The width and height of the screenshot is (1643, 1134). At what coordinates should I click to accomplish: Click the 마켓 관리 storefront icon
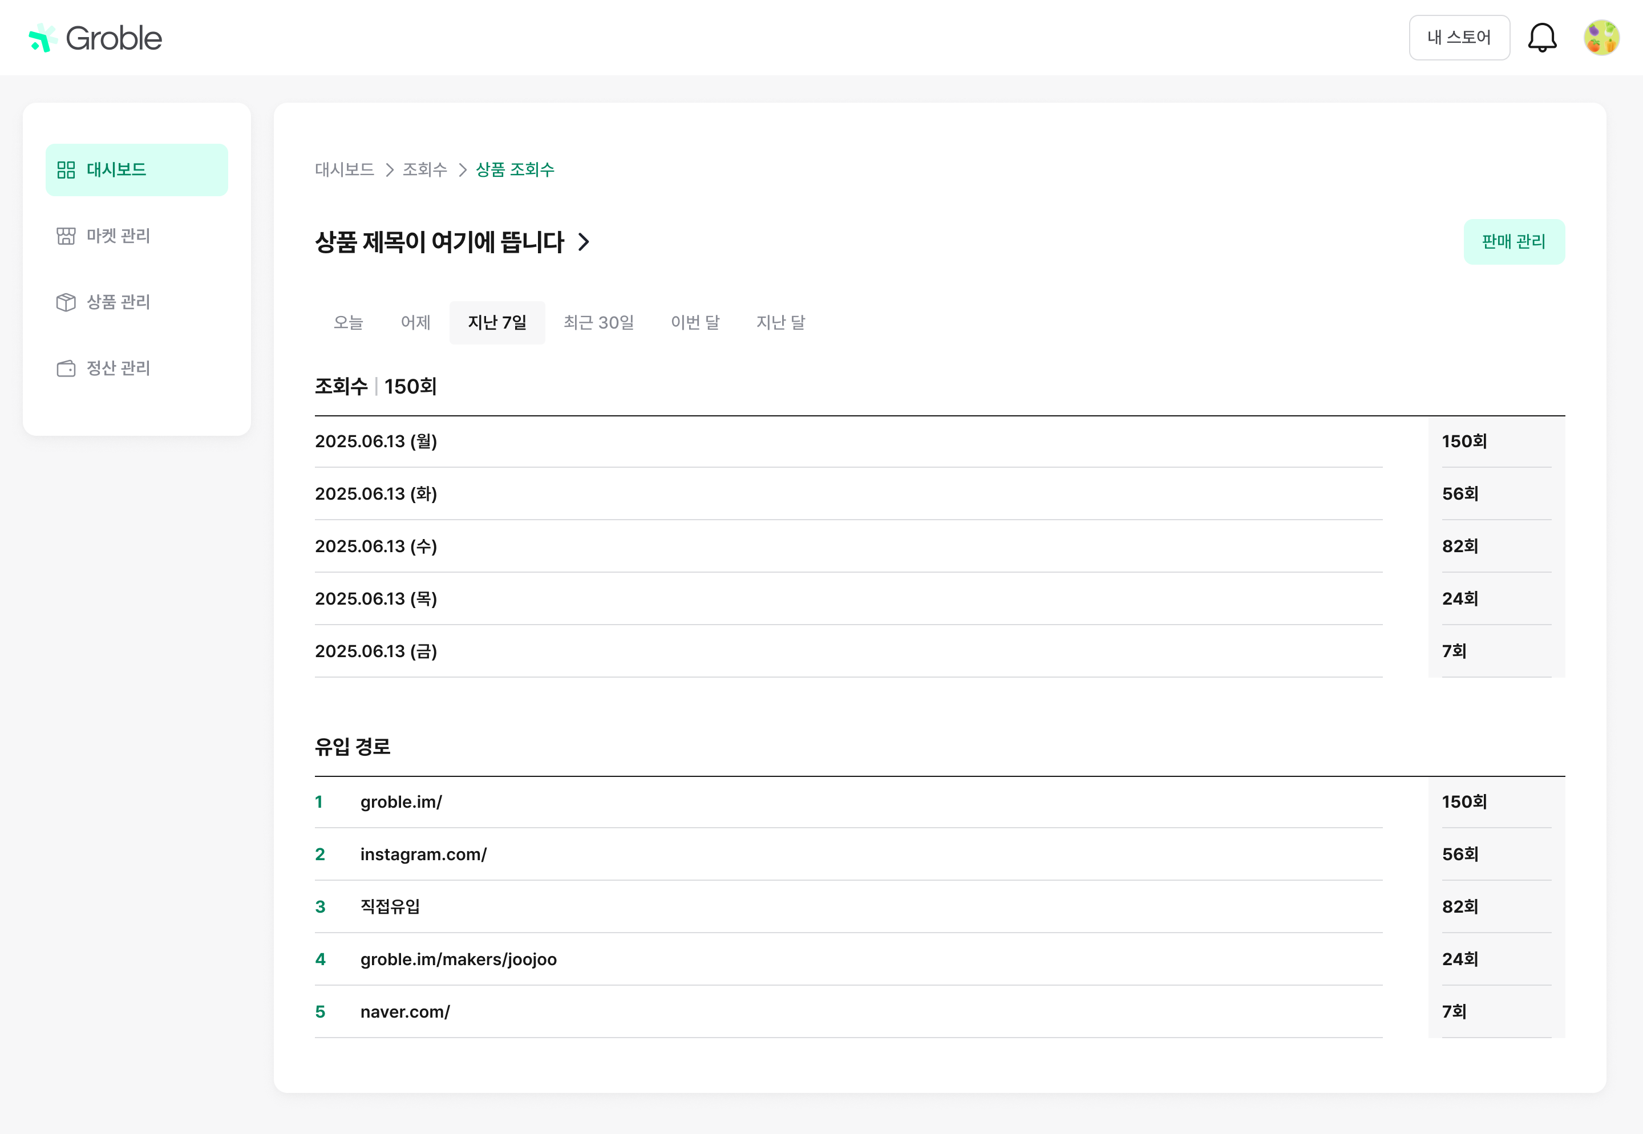coord(66,236)
